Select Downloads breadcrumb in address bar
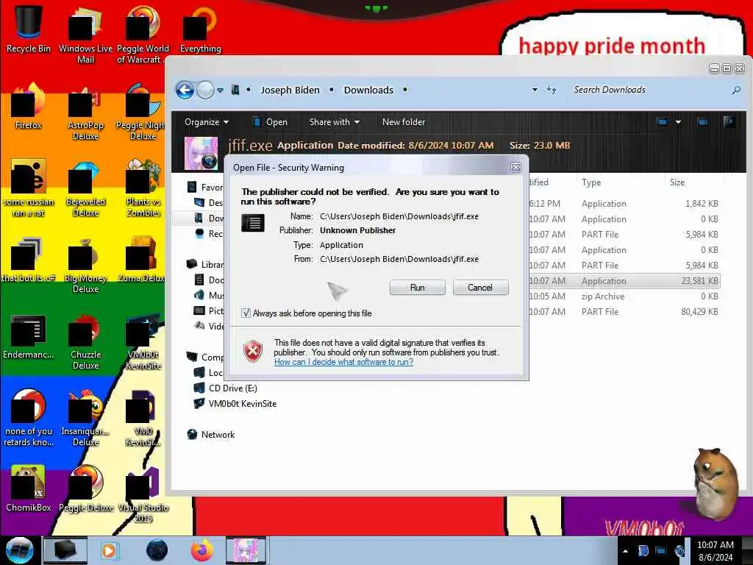The height and width of the screenshot is (565, 753). [368, 90]
